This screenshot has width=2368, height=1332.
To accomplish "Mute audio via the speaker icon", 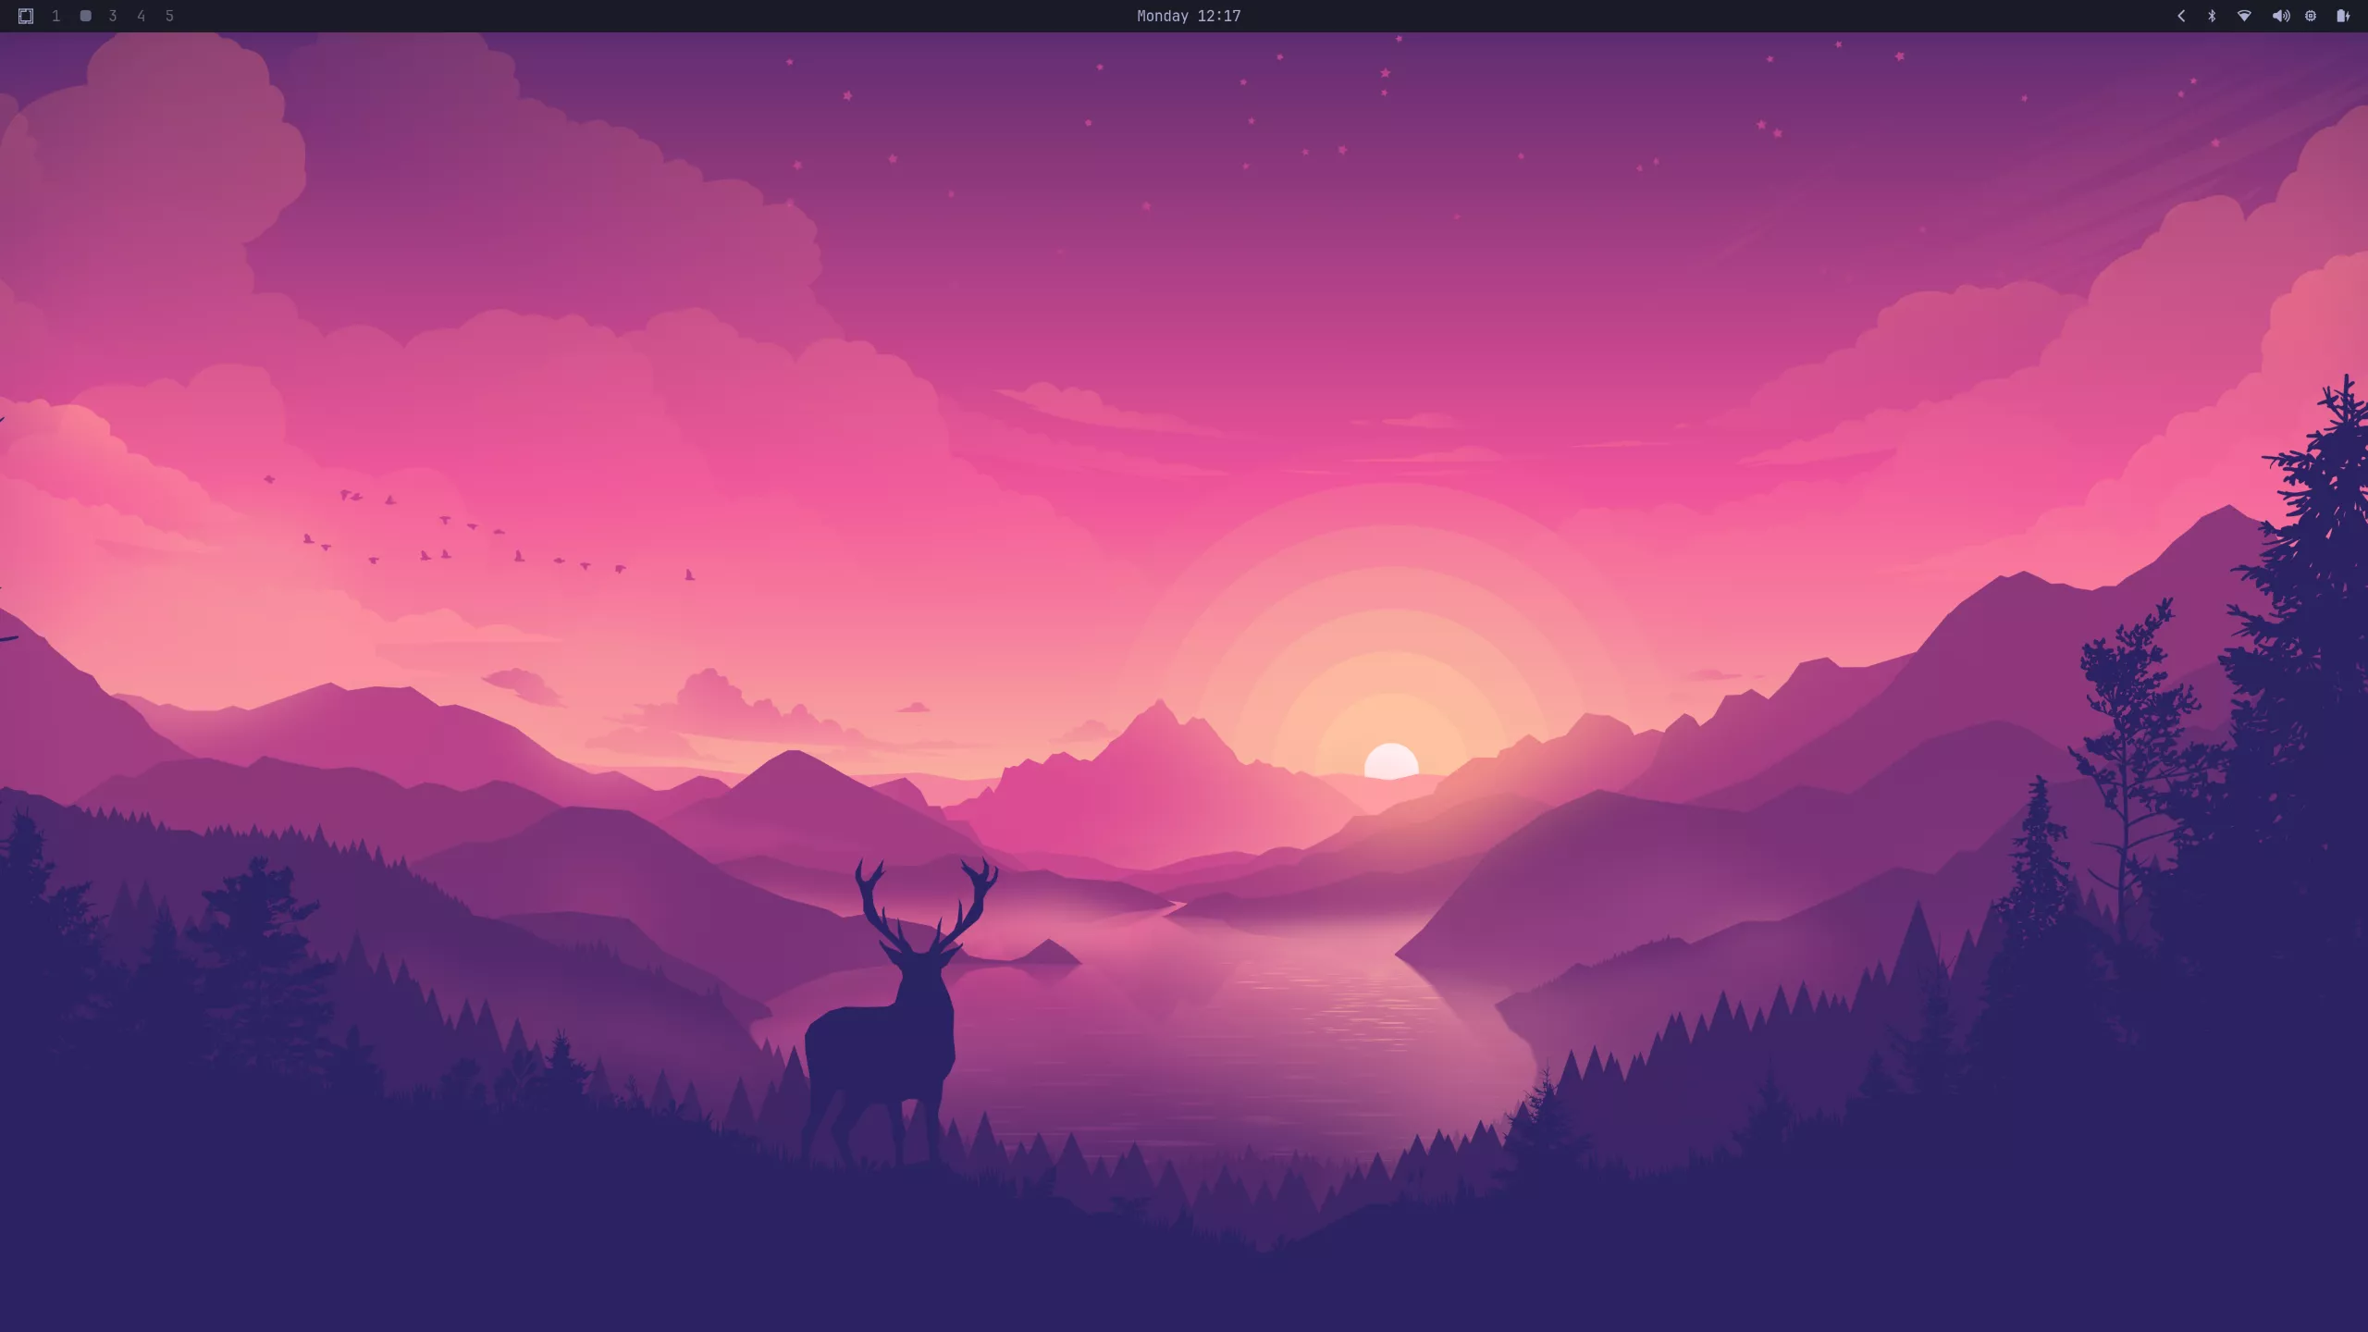I will (x=2280, y=16).
